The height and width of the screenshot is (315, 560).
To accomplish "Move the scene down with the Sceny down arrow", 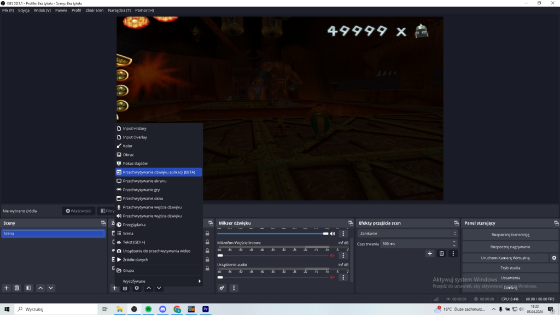I will tap(51, 288).
